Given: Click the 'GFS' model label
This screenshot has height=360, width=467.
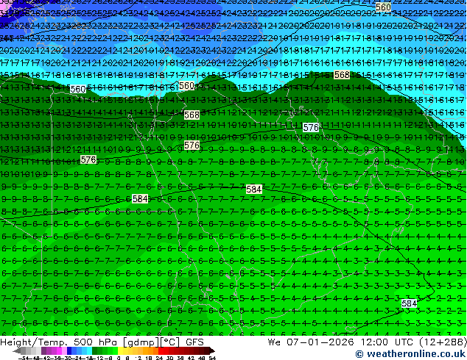Looking at the screenshot, I should (194, 342).
